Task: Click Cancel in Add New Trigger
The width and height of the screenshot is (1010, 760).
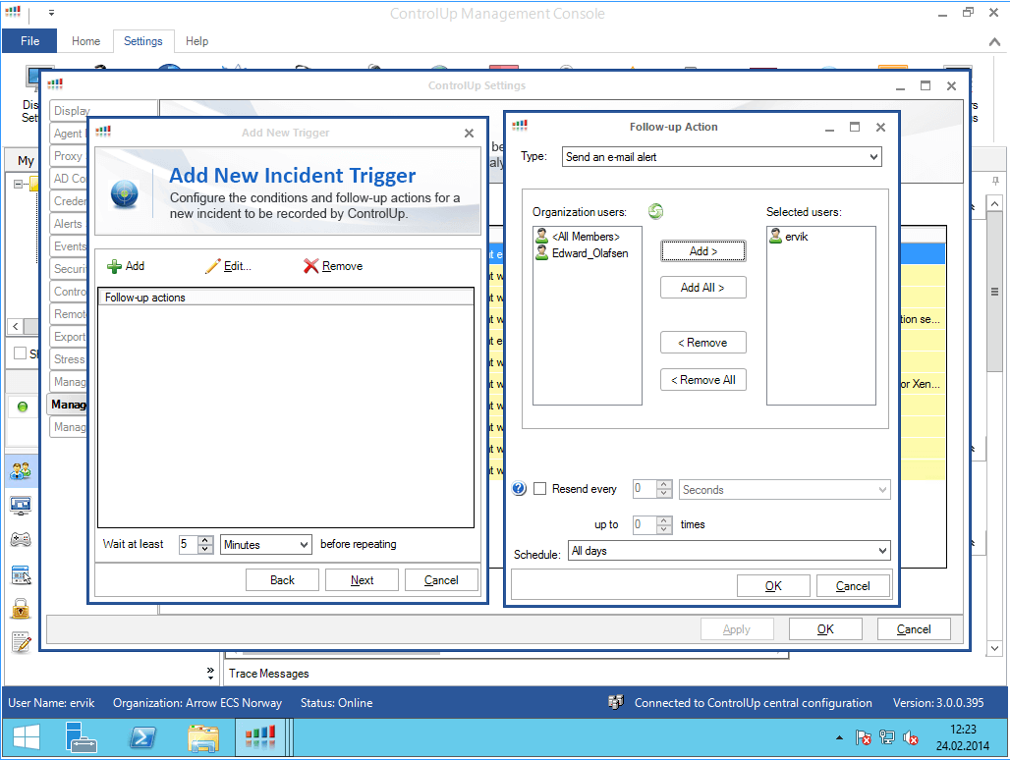Action: click(441, 579)
